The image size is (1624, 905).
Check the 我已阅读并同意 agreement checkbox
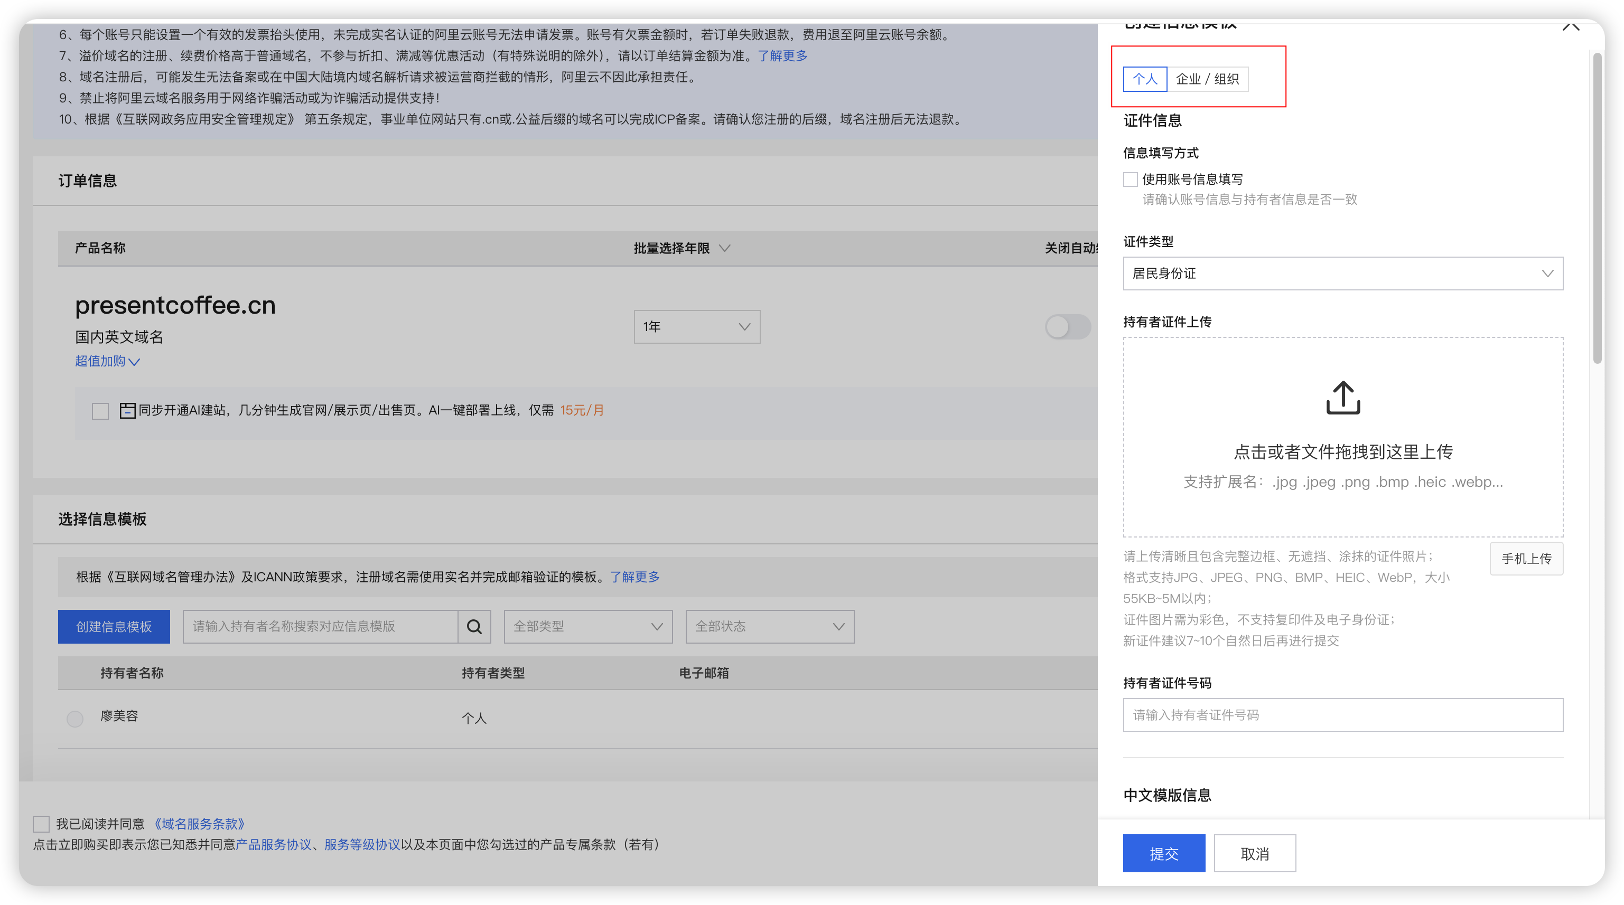pyautogui.click(x=41, y=824)
